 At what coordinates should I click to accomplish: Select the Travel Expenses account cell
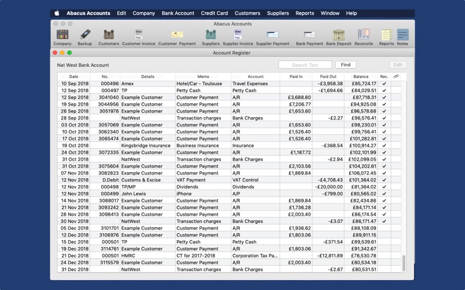tap(255, 84)
